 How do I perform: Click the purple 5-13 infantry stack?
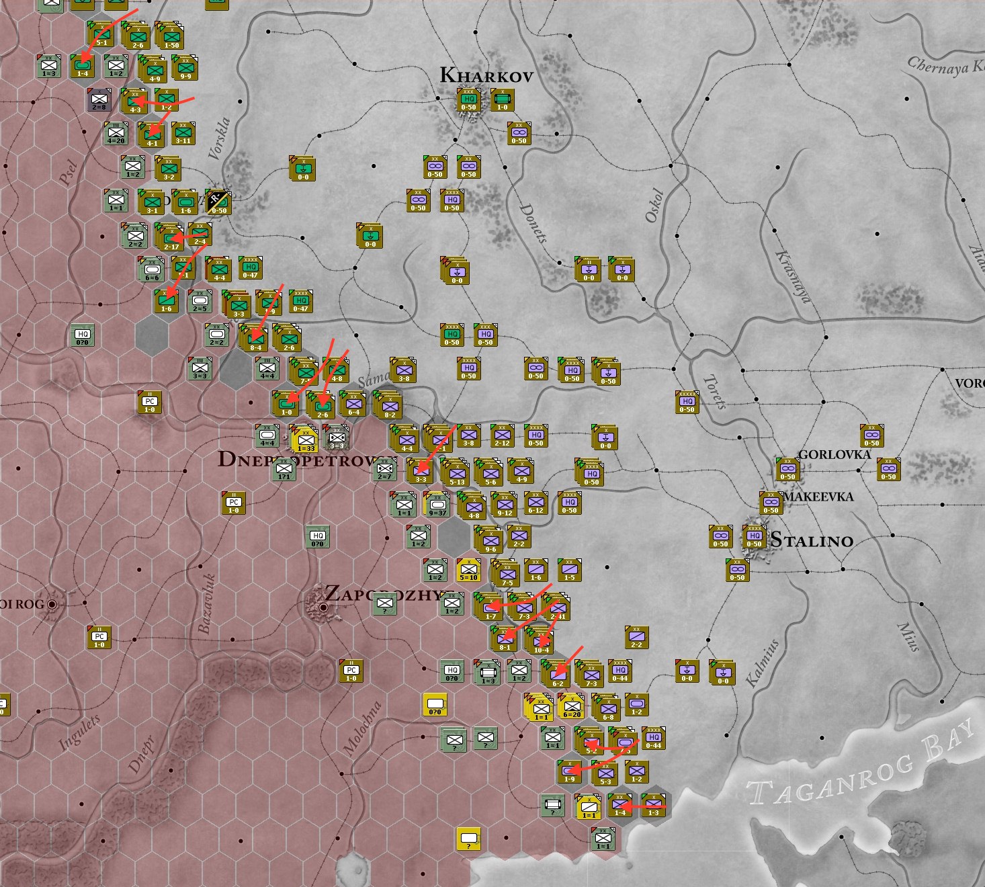(x=456, y=472)
